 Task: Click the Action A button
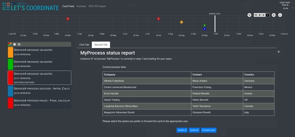182,130
